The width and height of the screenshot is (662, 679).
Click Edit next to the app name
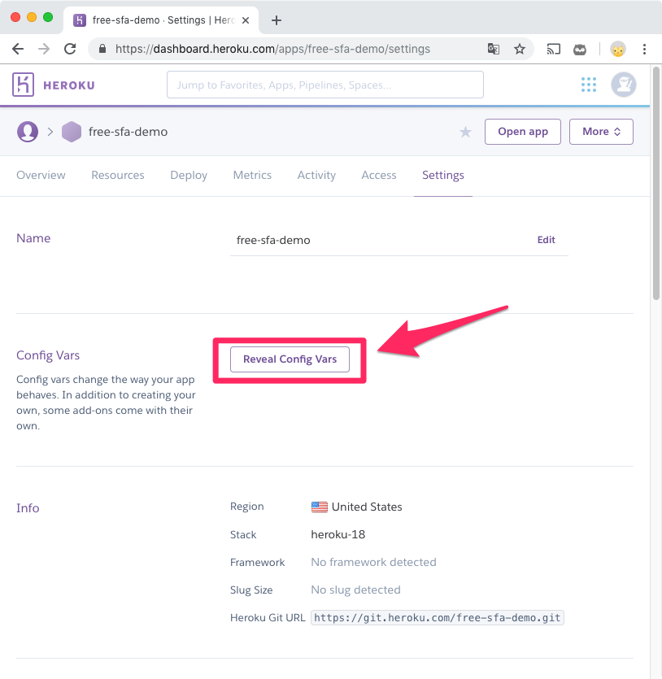point(546,240)
